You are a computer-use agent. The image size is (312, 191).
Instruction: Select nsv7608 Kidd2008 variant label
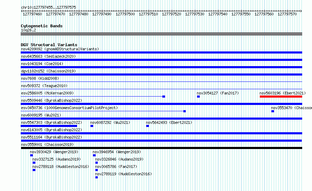(x=40, y=78)
